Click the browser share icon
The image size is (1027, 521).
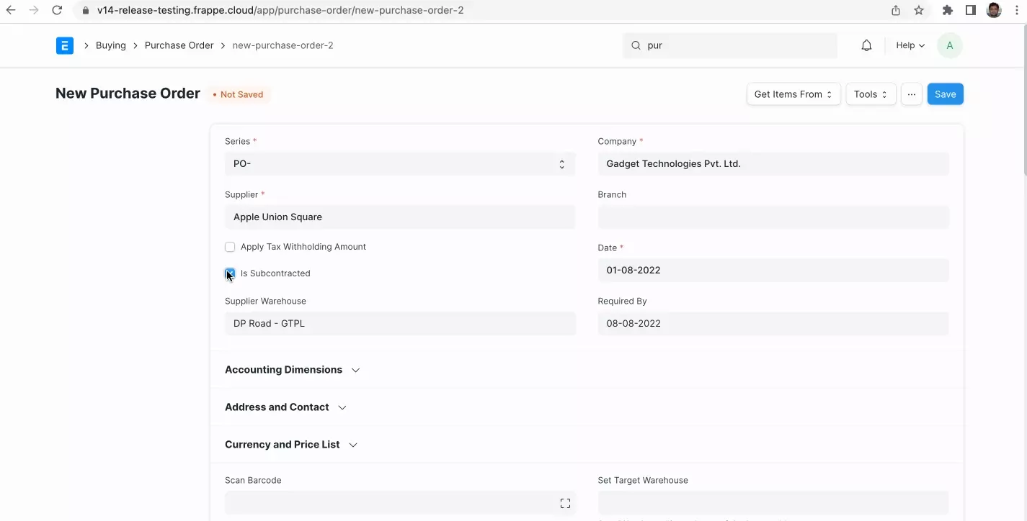point(896,11)
